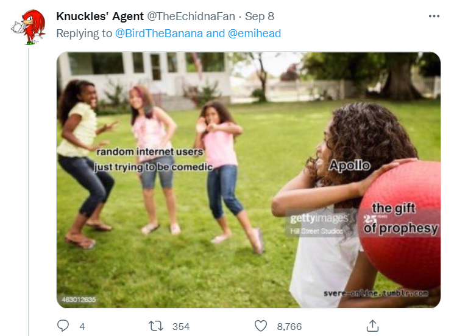The height and width of the screenshot is (336, 454).
Task: Click the 4 replies count
Action: pyautogui.click(x=82, y=326)
